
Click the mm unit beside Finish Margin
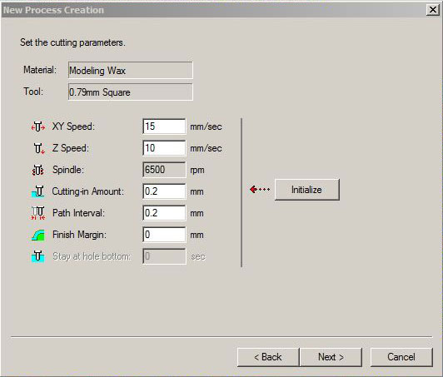coord(197,235)
